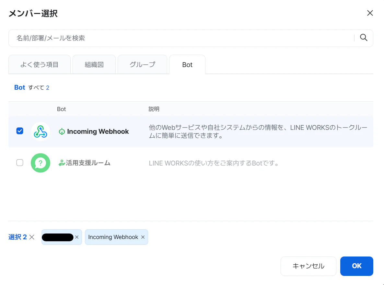Image resolution: width=384 pixels, height=285 pixels.
Task: Click the Incoming Webhook description text
Action: click(x=258, y=131)
